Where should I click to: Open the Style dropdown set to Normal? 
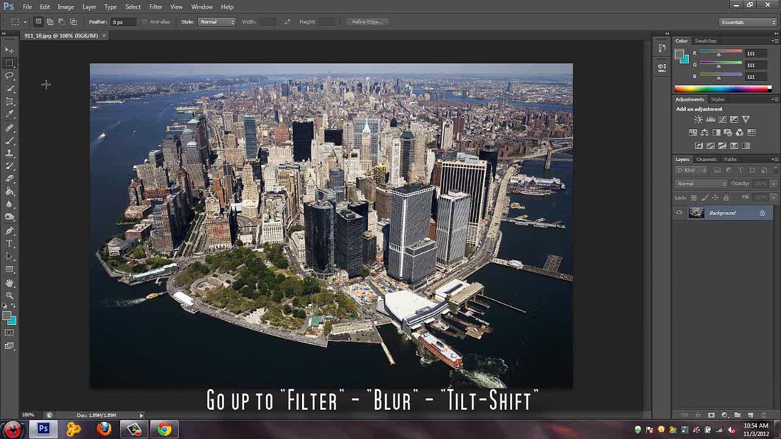point(217,22)
